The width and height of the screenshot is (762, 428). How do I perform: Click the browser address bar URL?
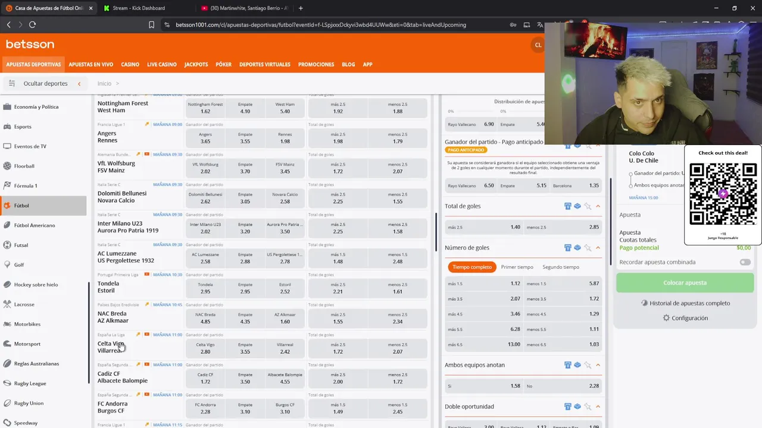click(x=321, y=25)
